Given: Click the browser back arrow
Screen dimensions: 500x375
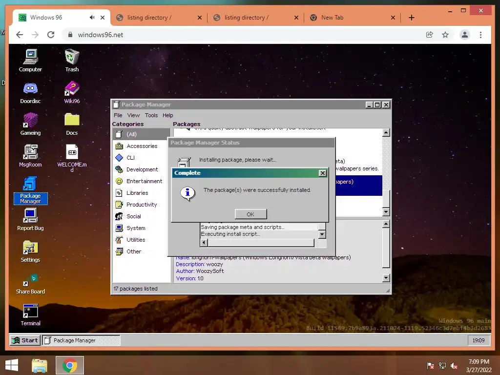Looking at the screenshot, I should point(20,35).
